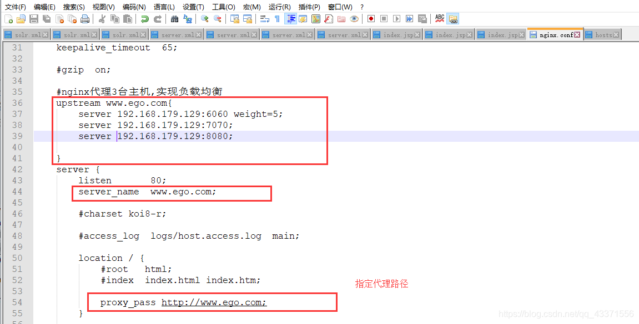Open the 宏(M) menu

click(252, 7)
